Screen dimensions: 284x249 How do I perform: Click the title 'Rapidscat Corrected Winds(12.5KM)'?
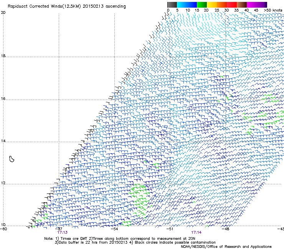[x=44, y=7]
